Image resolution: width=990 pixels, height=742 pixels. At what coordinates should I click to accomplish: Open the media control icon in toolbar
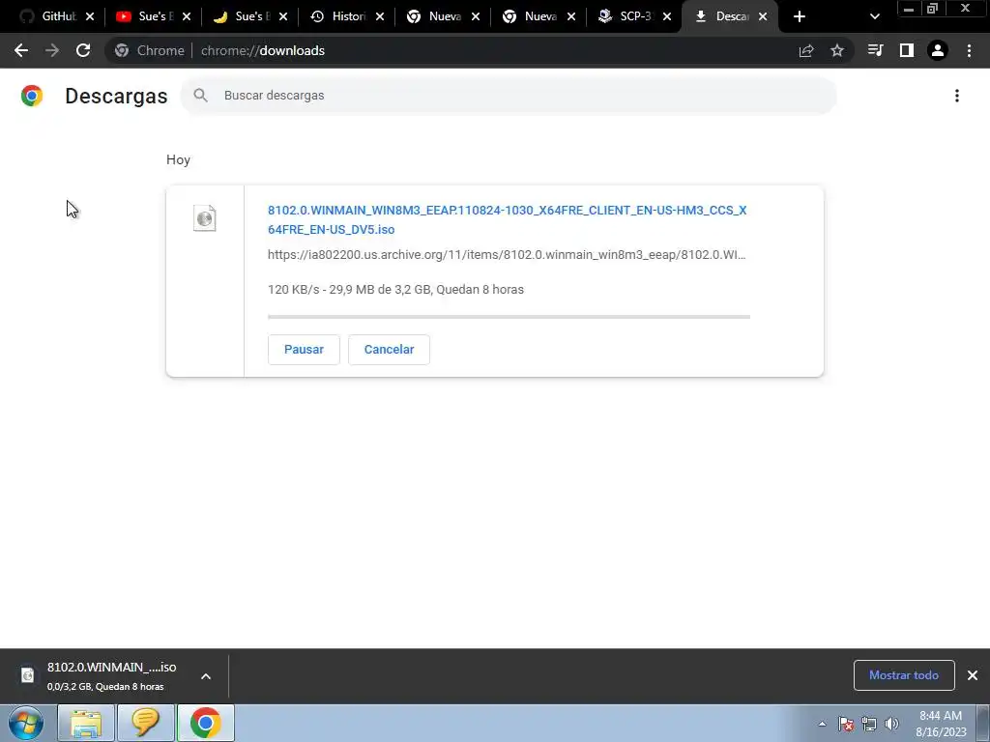coord(875,50)
